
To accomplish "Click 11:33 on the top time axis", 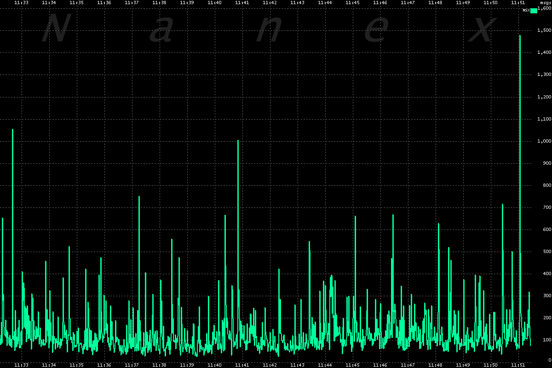I will [x=21, y=3].
